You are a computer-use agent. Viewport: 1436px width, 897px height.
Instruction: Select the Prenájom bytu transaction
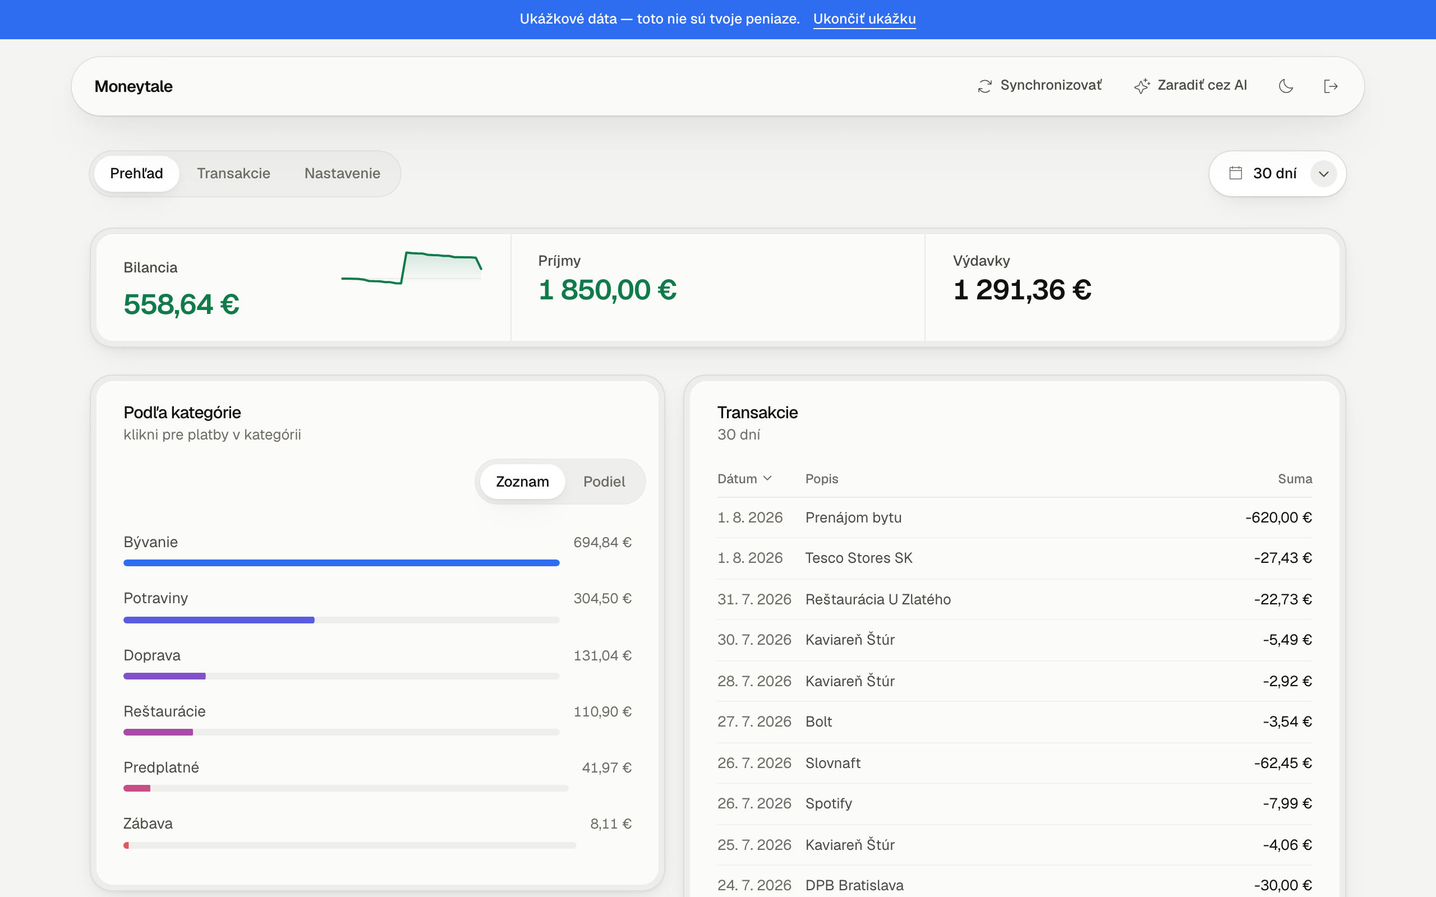tap(1014, 517)
